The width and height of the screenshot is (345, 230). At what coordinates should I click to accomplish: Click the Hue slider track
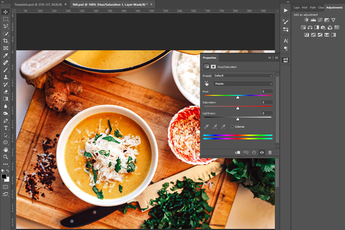pyautogui.click(x=238, y=95)
